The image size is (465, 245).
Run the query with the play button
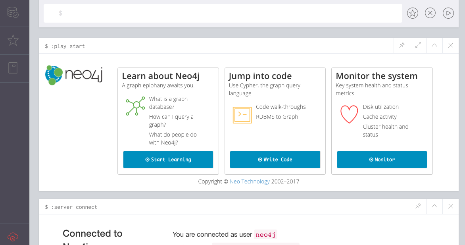pyautogui.click(x=448, y=13)
